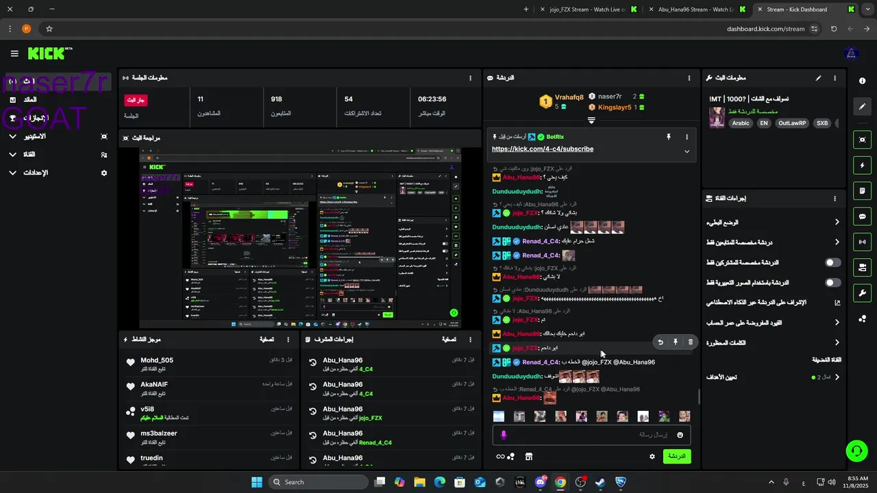Edit stream info with the pencil icon
The height and width of the screenshot is (493, 877).
(818, 78)
